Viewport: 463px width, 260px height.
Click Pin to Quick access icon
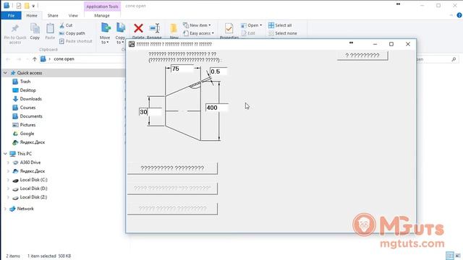click(x=14, y=29)
